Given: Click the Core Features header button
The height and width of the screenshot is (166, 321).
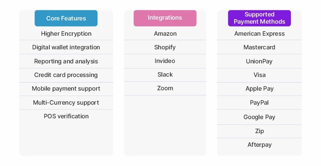Looking at the screenshot, I should tap(66, 18).
